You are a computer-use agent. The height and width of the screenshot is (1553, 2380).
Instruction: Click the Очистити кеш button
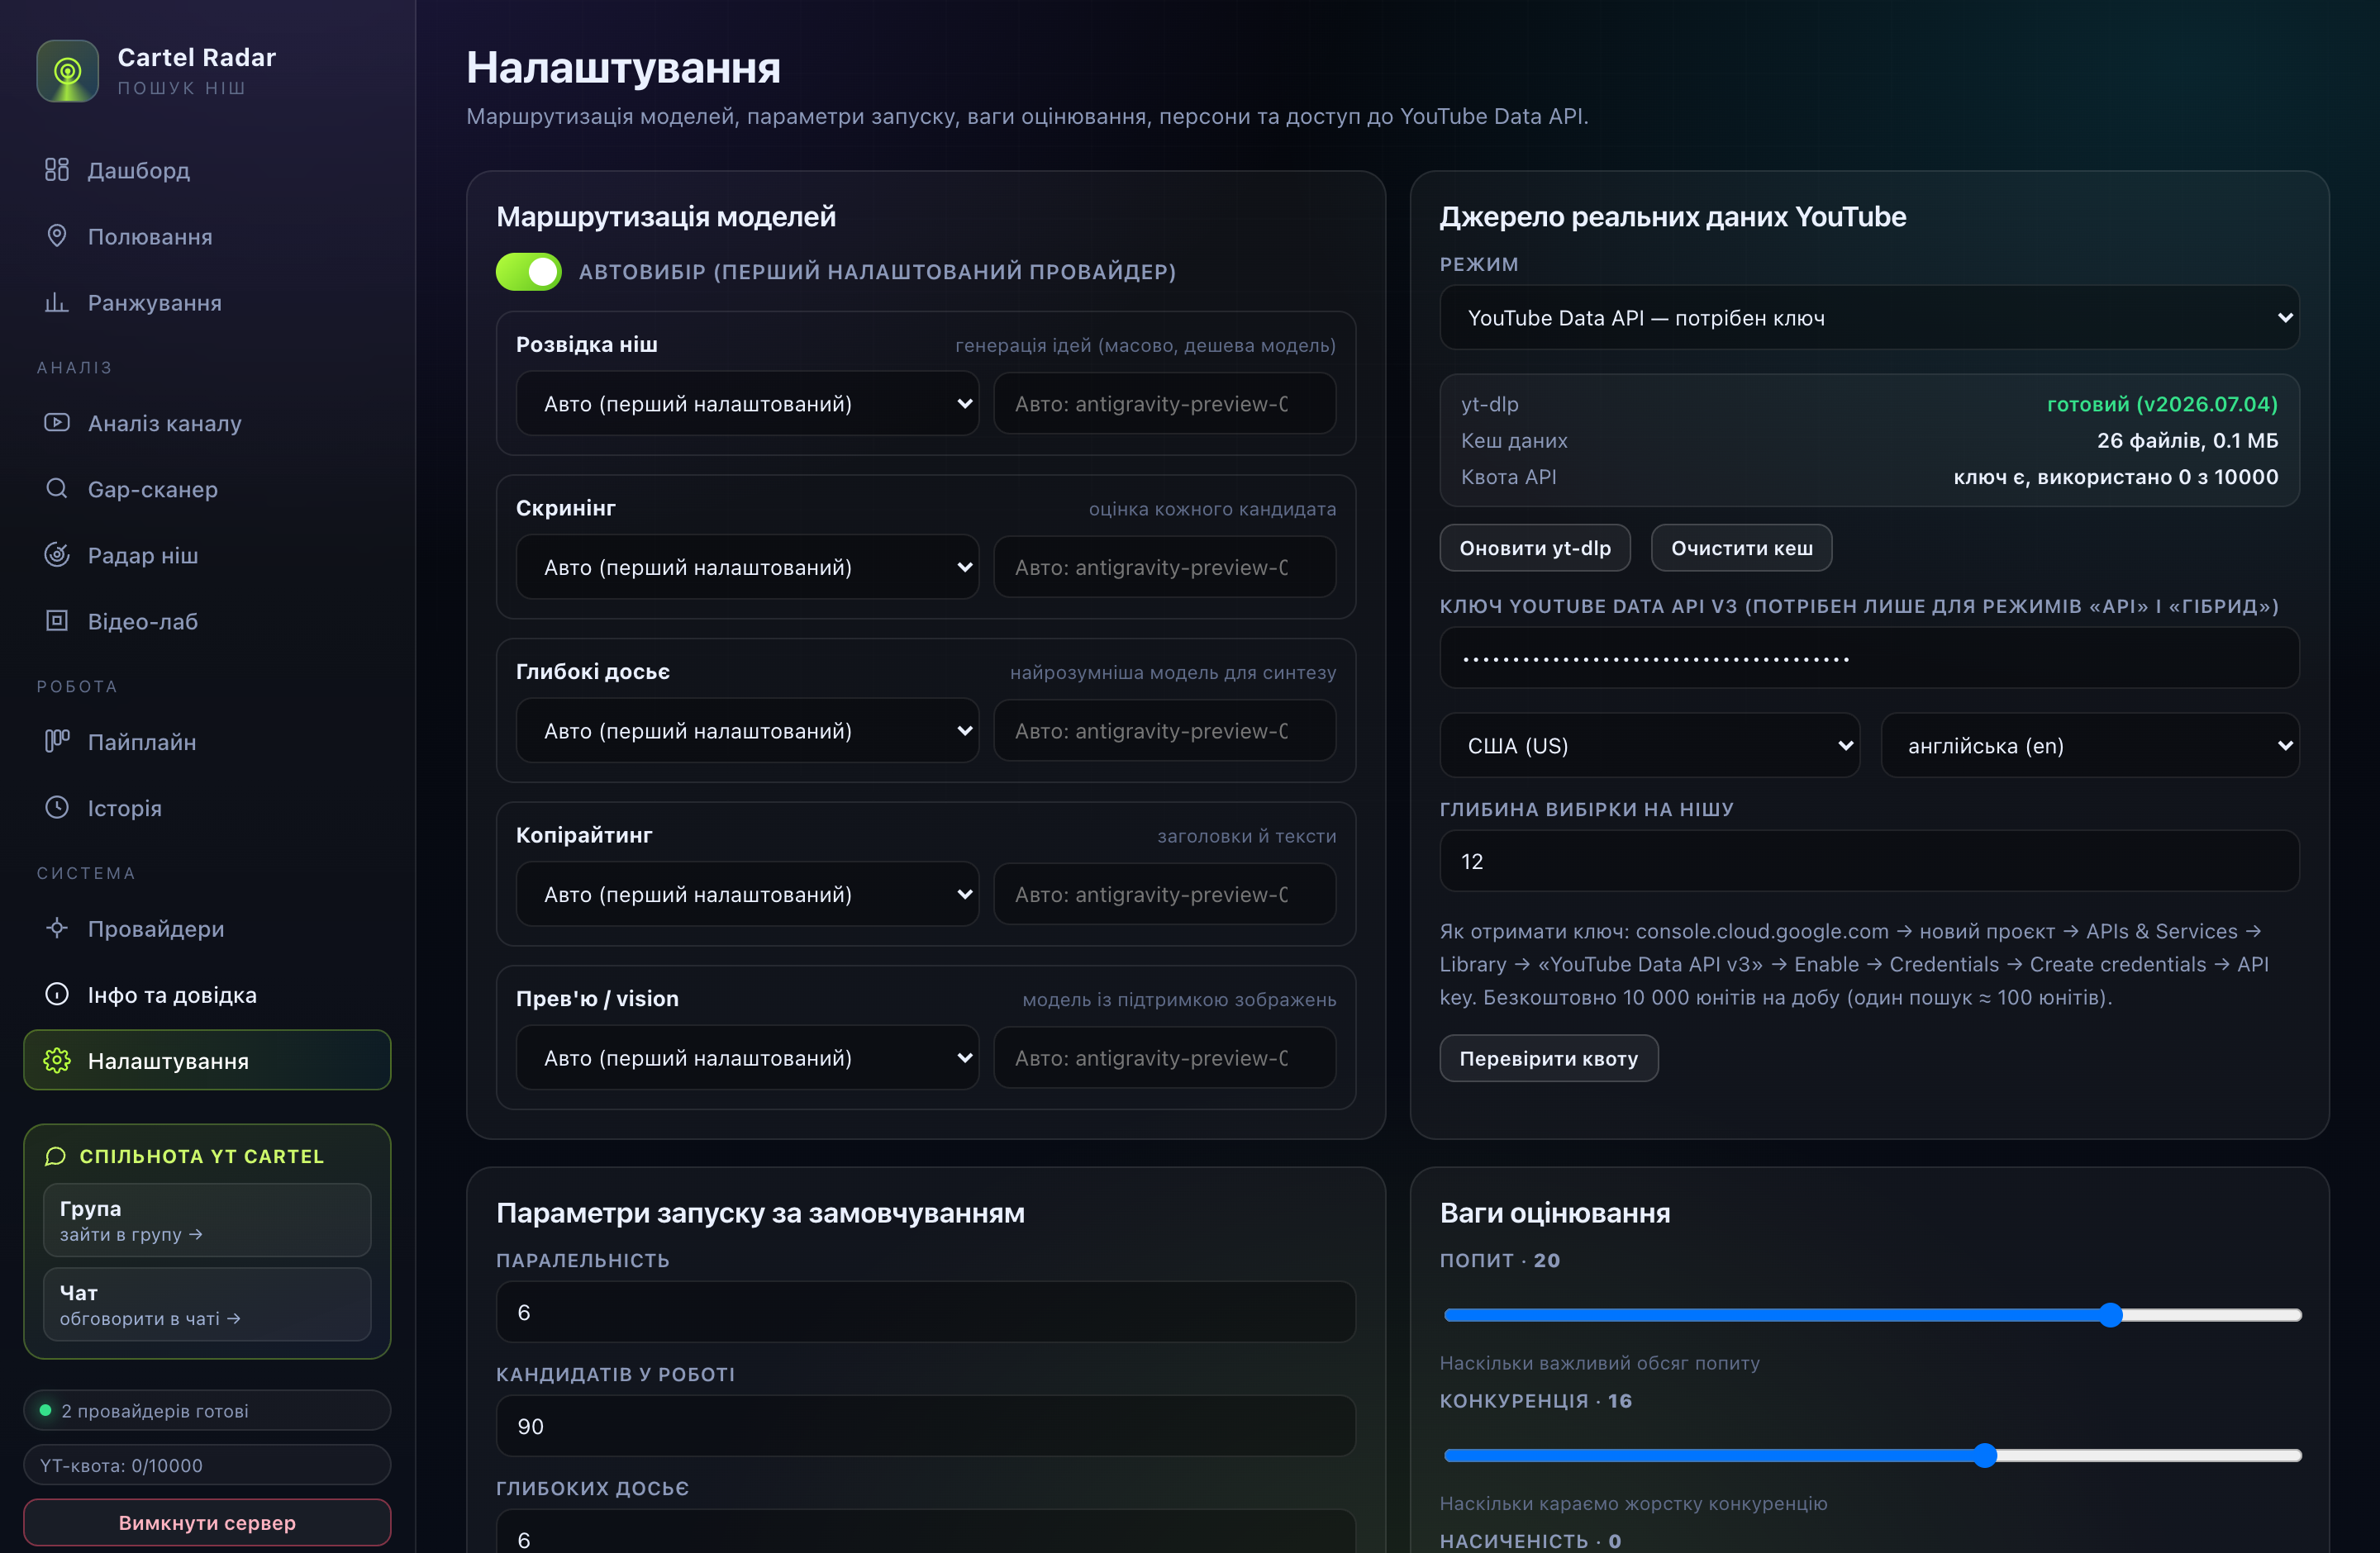coord(1741,548)
